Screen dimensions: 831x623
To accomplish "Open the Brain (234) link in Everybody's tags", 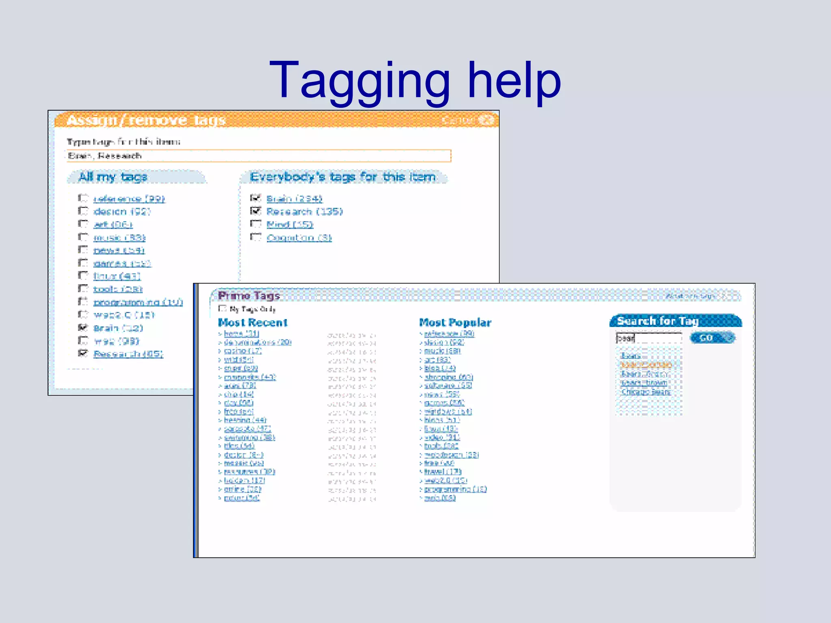I will tap(294, 199).
